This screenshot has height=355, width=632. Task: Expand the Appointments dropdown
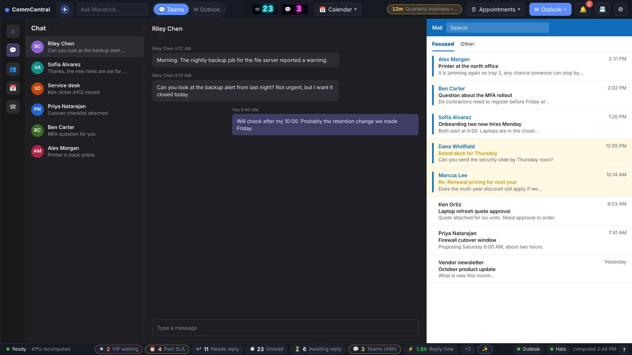(x=496, y=9)
